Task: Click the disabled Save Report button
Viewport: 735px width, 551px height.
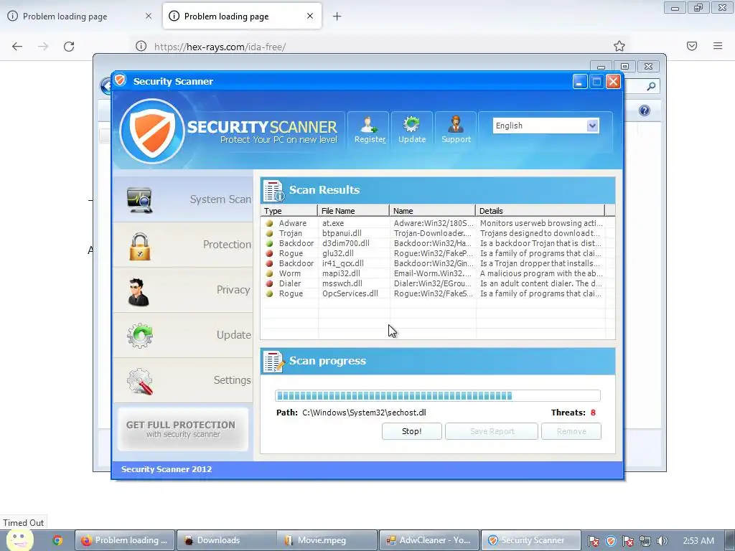Action: pyautogui.click(x=492, y=431)
